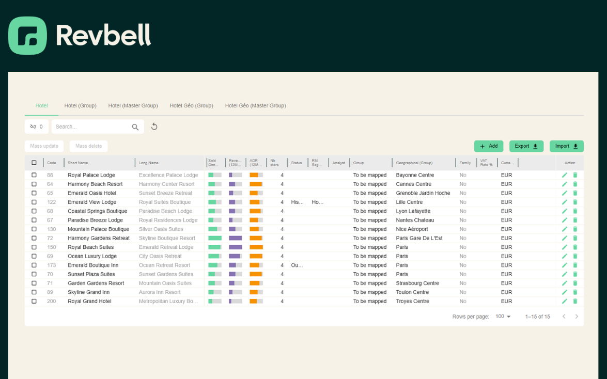Delete the Garden Gardens Resort row

pos(575,283)
